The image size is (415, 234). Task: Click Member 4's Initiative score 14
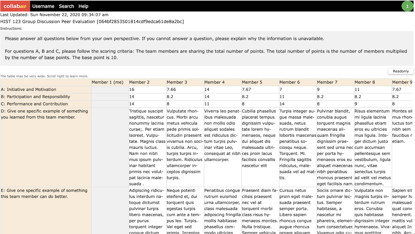click(x=223, y=89)
